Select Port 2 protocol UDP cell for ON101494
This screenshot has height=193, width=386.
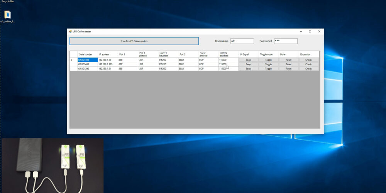click(x=208, y=60)
